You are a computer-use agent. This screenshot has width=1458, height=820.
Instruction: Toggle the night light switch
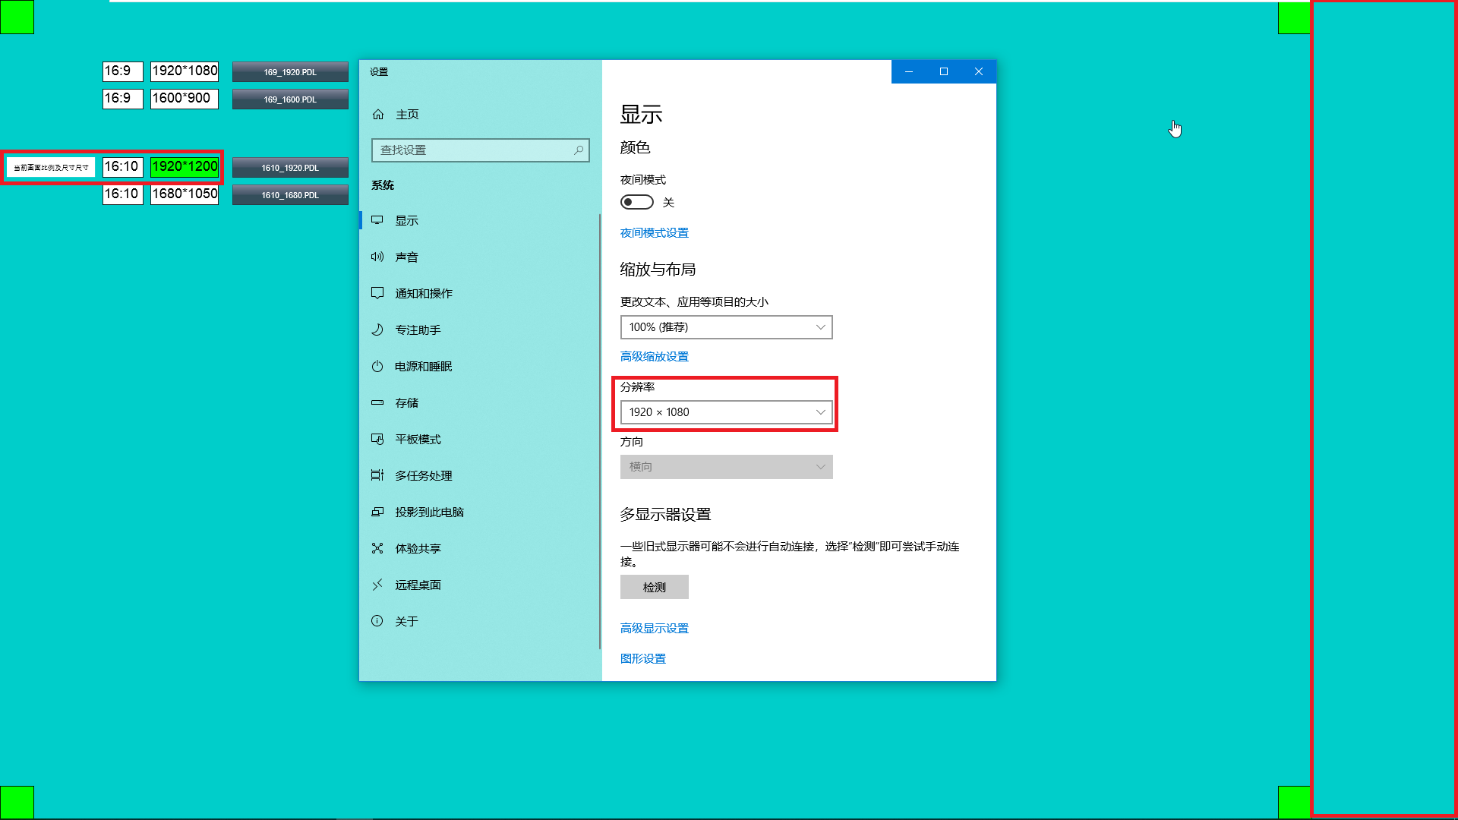(636, 202)
